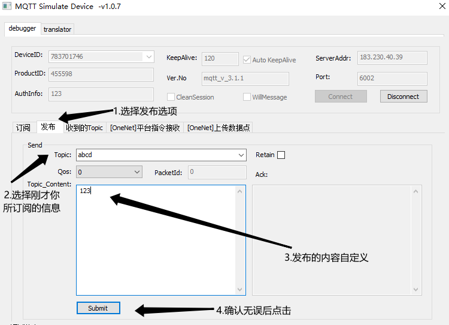The image size is (449, 325).
Task: Expand the Topic dropdown arrow
Action: (241, 155)
